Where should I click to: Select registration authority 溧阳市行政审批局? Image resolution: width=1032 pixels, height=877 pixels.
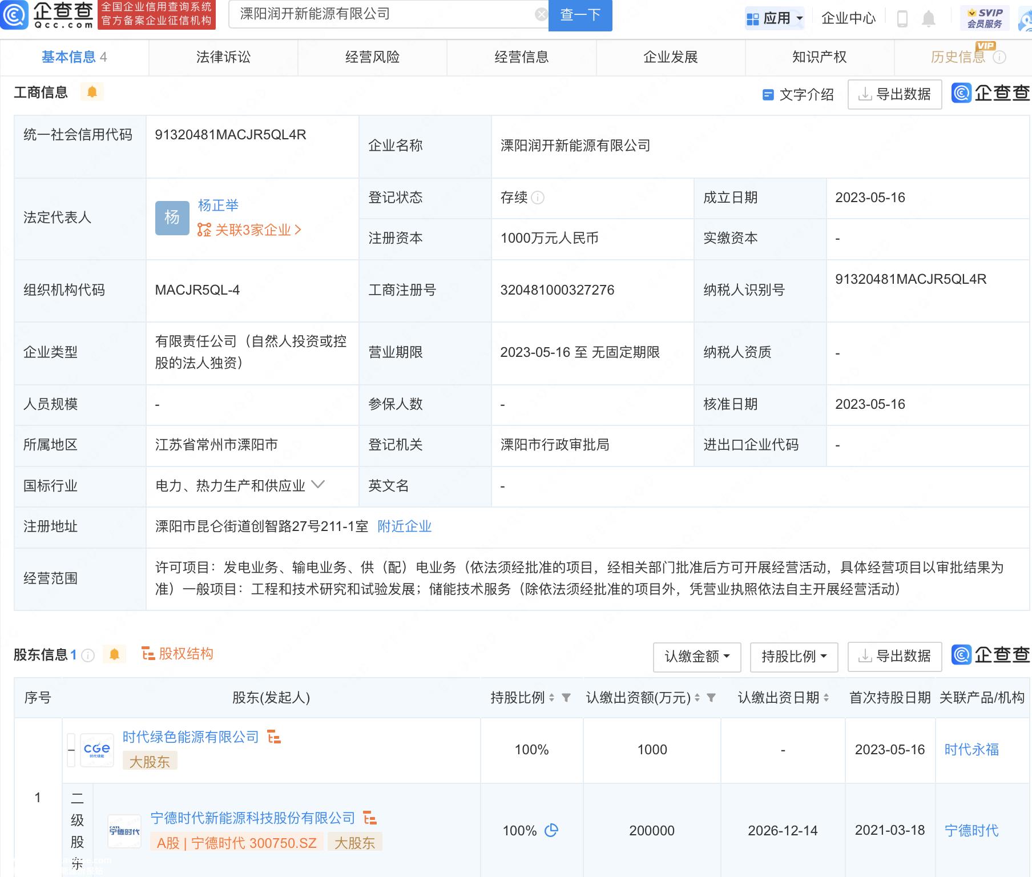tap(555, 445)
